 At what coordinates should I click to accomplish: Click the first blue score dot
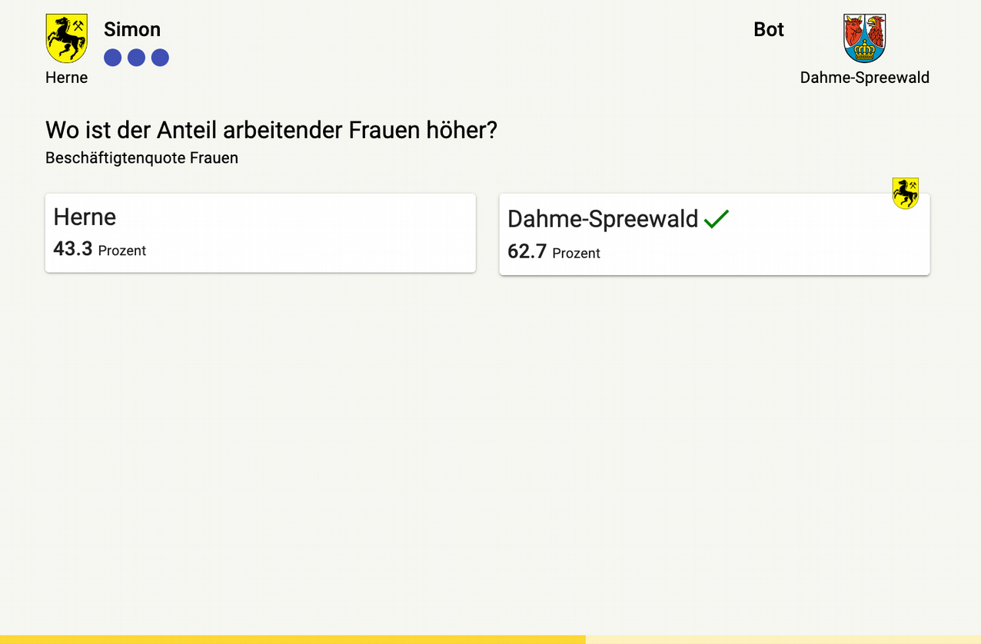[x=111, y=57]
